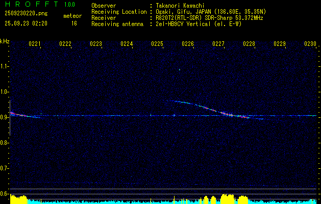Select observer name Takanori Kawachi
321x204 pixels.
click(x=180, y=6)
